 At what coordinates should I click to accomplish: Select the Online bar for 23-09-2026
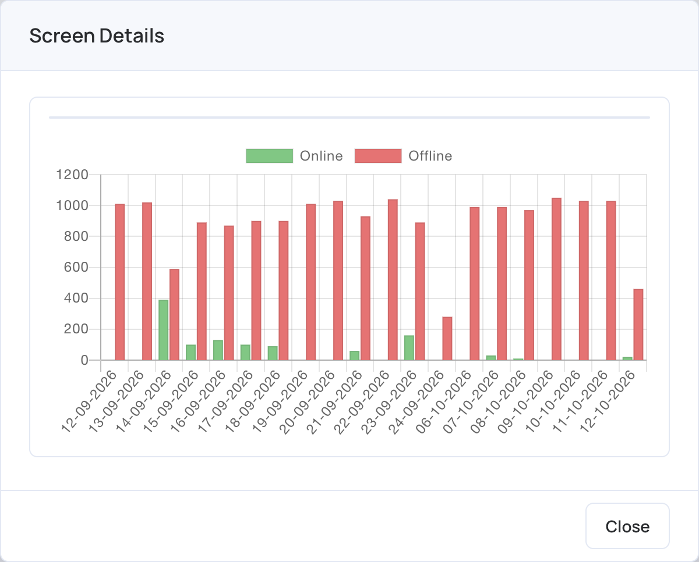[x=409, y=348]
